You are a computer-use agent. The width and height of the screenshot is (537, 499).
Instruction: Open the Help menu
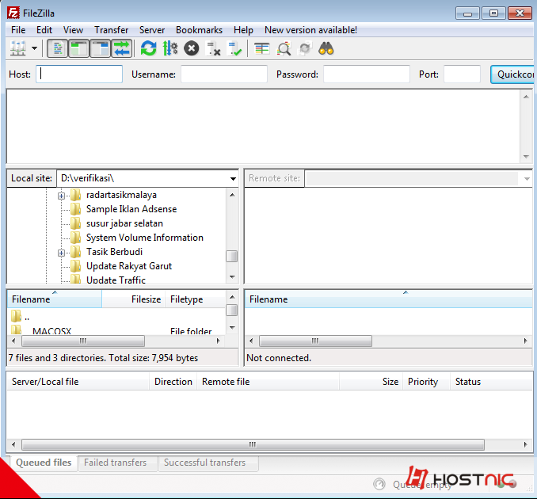243,30
